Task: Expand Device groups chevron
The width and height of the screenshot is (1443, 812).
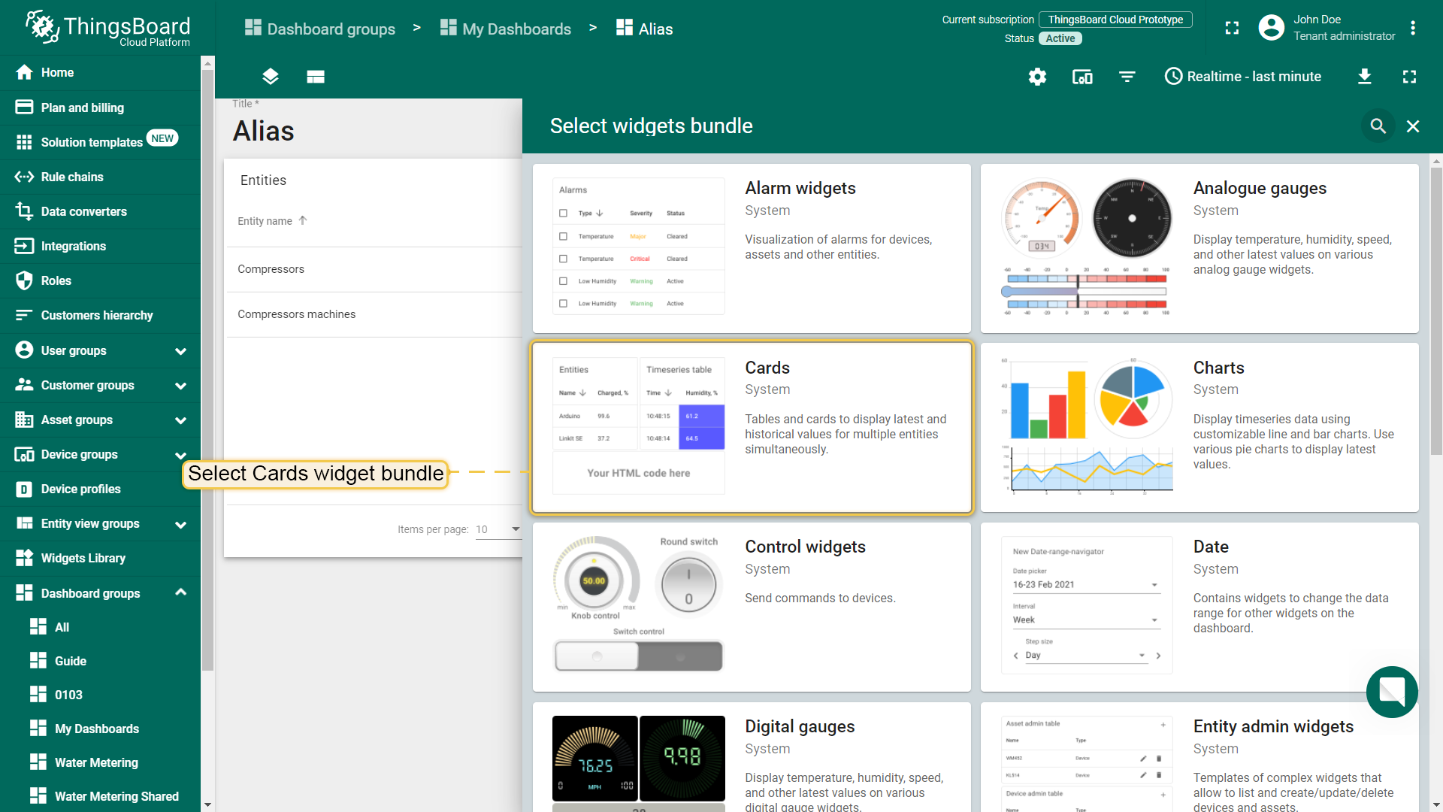Action: tap(180, 455)
